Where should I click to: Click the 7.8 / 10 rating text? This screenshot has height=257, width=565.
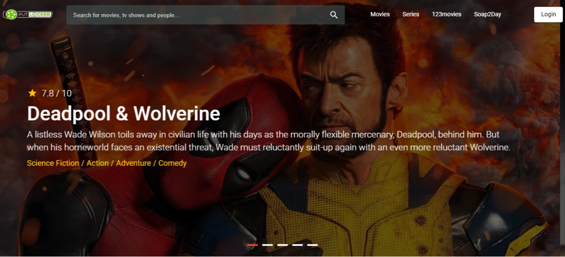(x=56, y=93)
